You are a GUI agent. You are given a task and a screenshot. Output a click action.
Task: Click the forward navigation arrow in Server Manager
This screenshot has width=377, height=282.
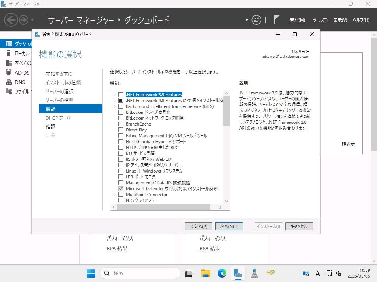[x=24, y=20]
